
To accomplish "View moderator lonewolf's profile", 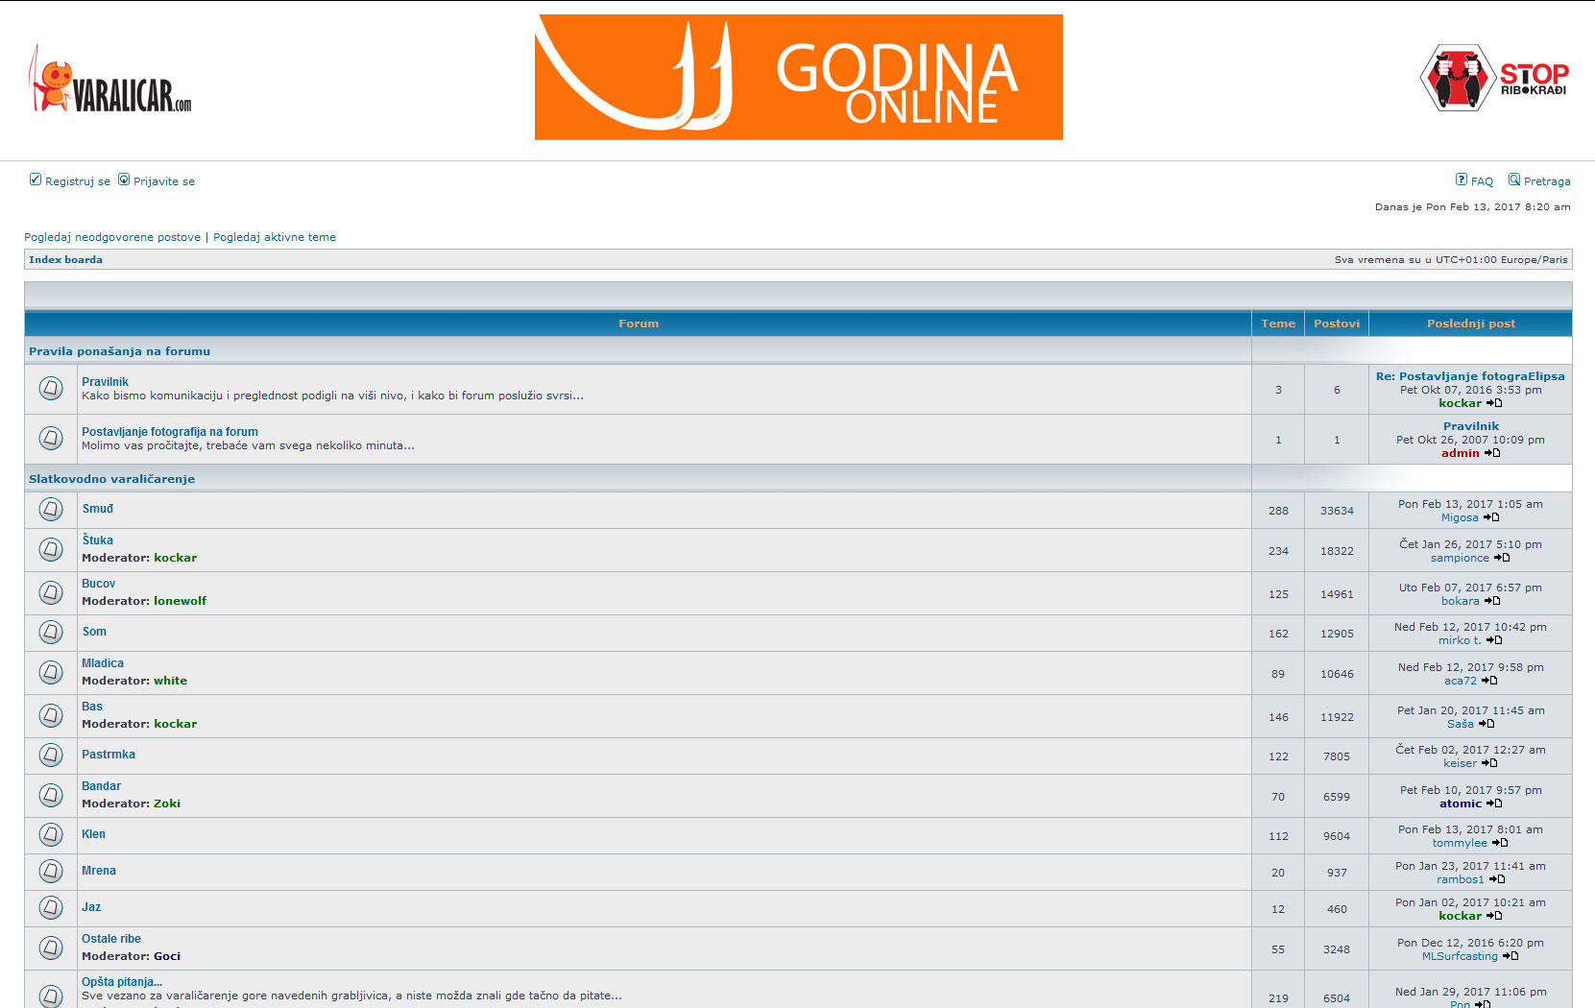I will coord(180,601).
